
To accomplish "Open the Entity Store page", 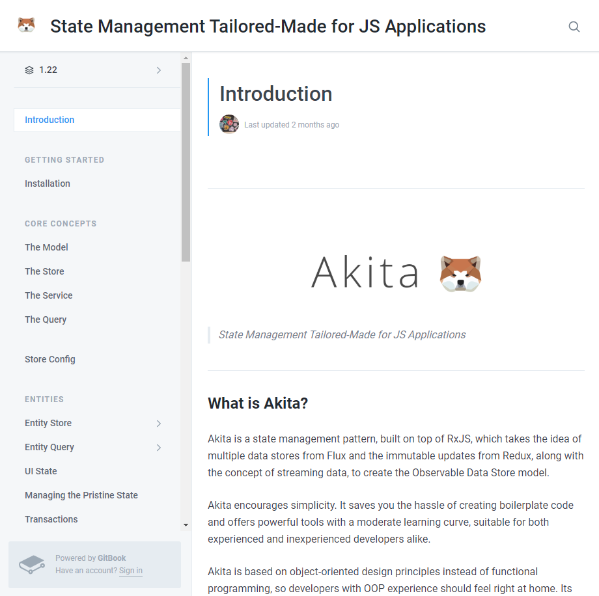I will [48, 423].
